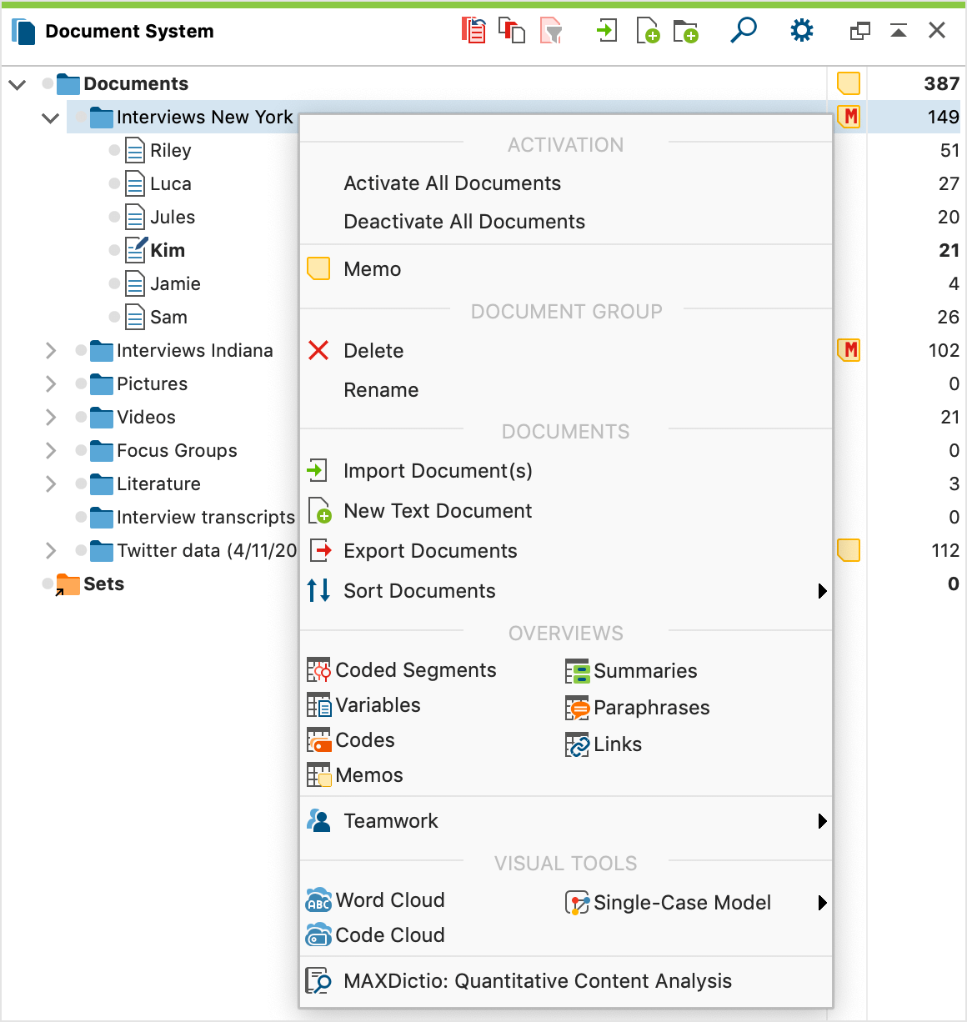
Task: Toggle activation circle for Documents root
Action: click(48, 83)
